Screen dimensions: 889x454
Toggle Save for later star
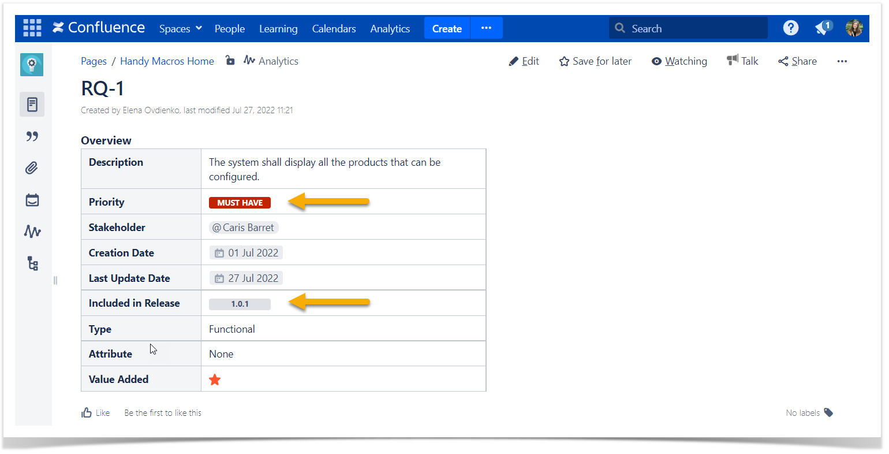[595, 61]
